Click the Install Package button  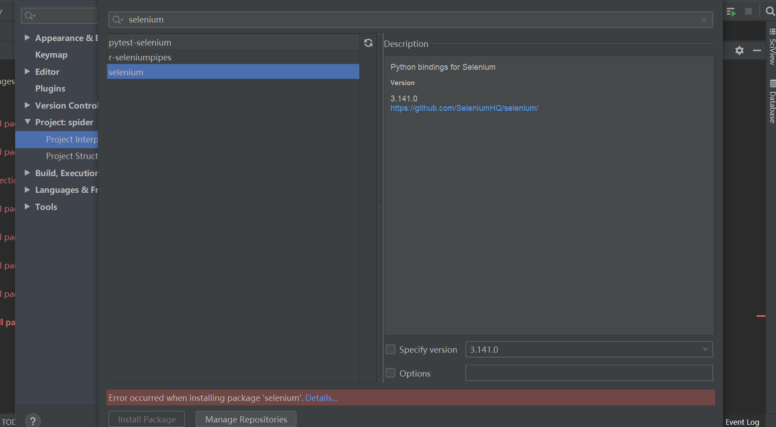(x=147, y=419)
